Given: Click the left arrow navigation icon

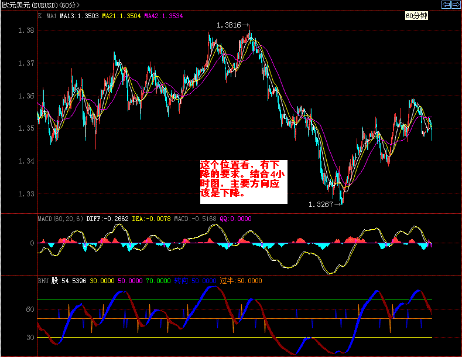Looking at the screenshot, I should [x=446, y=5].
